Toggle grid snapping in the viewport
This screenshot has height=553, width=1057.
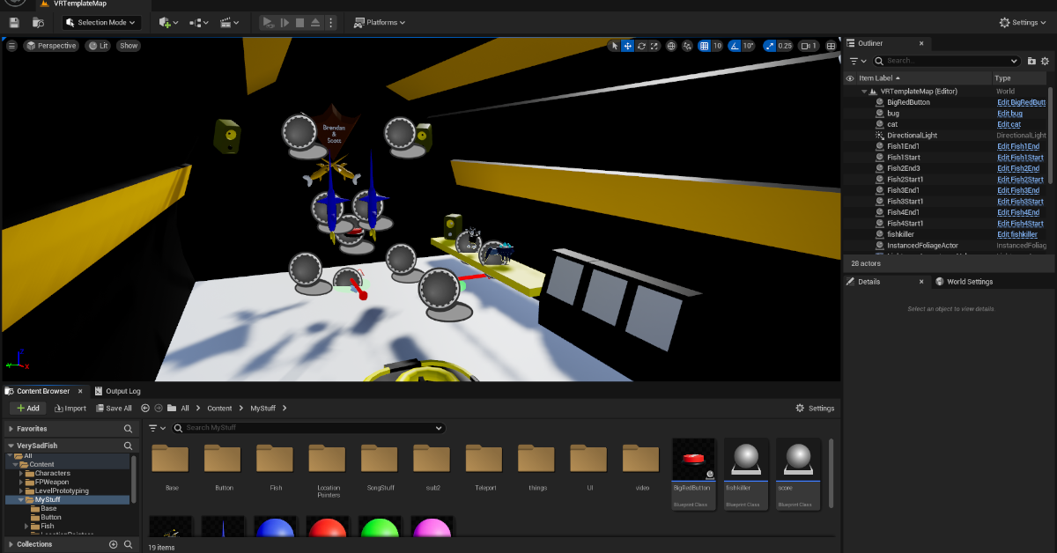point(705,46)
